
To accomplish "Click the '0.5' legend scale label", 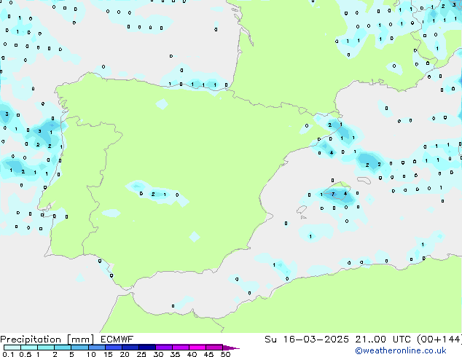I will click(x=25, y=354).
